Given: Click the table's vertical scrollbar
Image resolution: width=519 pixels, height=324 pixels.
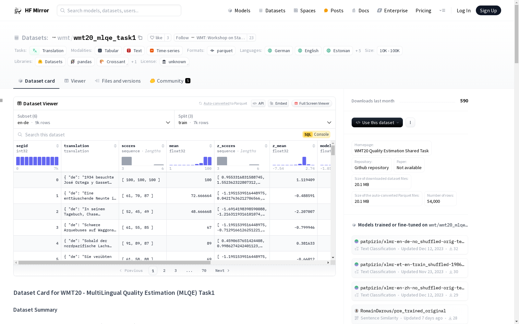Looking at the screenshot, I should click(333, 150).
